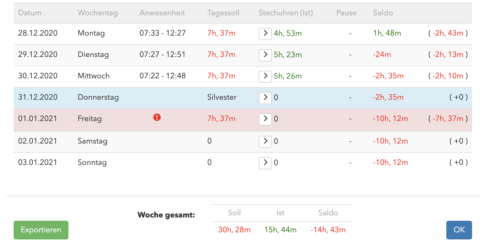Expand Freitag 01.01.2021 punch details
483x252 pixels.
(x=265, y=119)
